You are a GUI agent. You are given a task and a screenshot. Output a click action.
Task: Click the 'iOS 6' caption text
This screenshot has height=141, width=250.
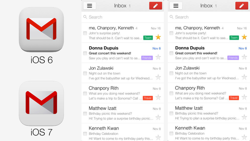[42, 60]
